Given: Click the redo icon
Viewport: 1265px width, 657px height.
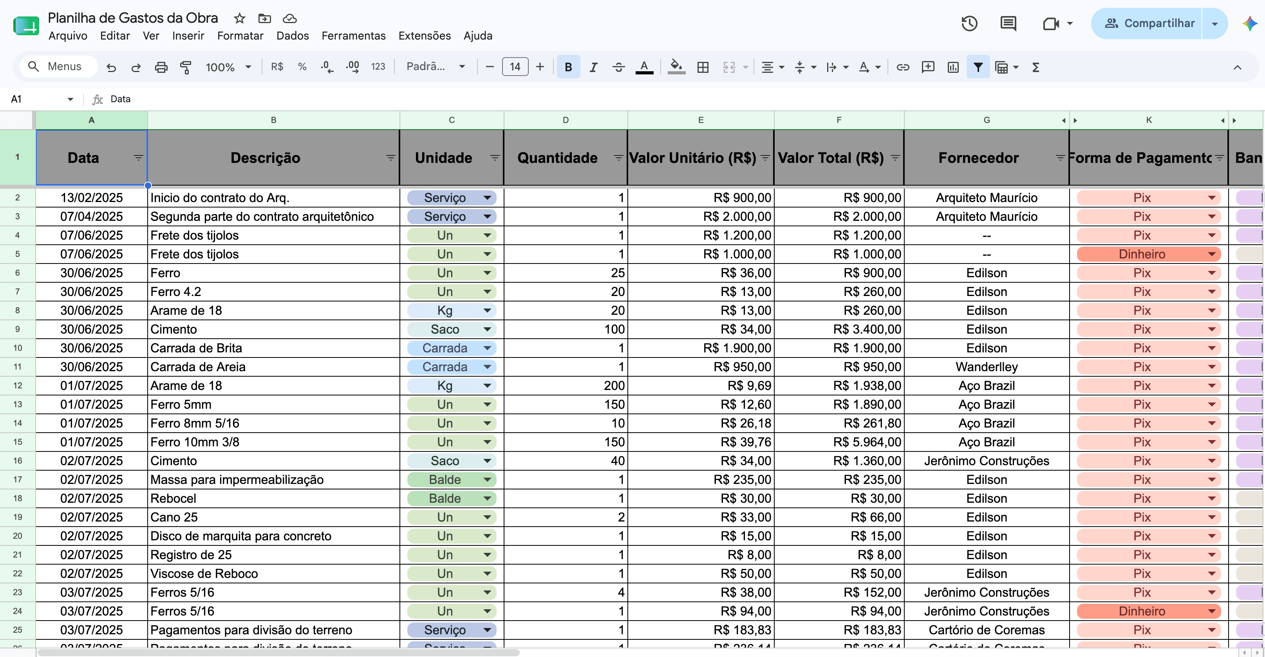Looking at the screenshot, I should pyautogui.click(x=136, y=67).
